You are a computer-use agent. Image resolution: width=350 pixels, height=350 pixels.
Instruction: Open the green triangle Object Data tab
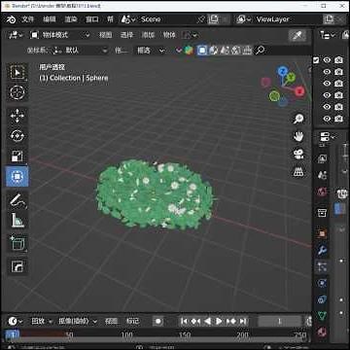(x=322, y=315)
